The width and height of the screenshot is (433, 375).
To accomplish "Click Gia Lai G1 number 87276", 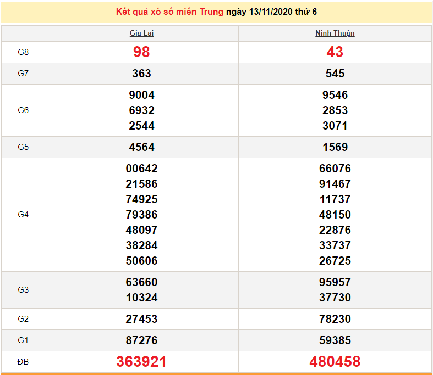I will click(141, 340).
